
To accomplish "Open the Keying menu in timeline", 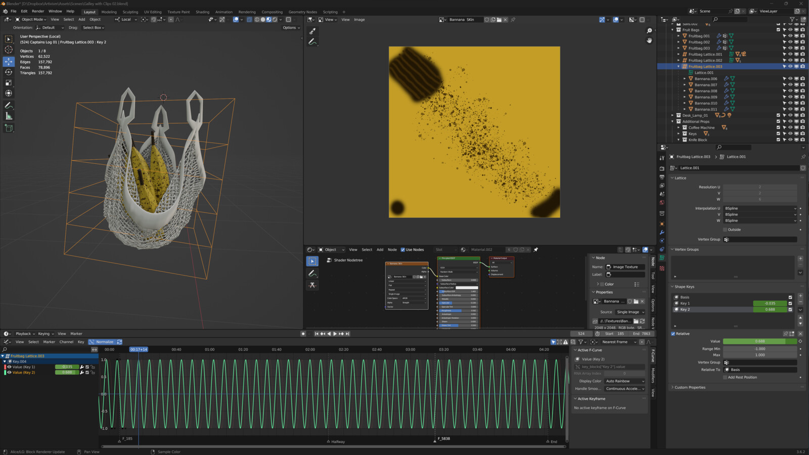I will [46, 334].
